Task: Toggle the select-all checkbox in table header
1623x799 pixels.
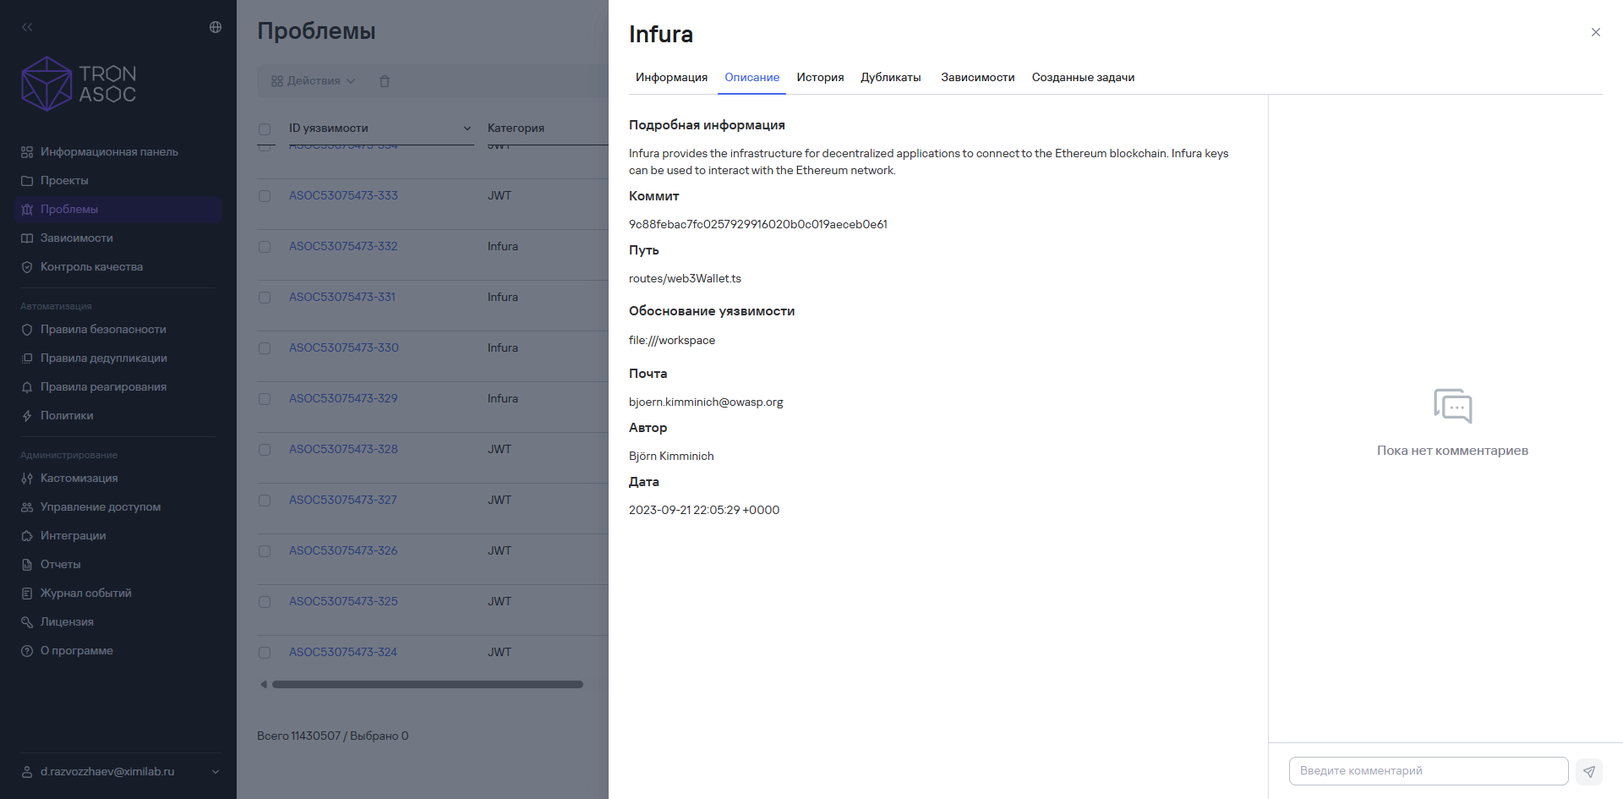Action: pos(265,129)
